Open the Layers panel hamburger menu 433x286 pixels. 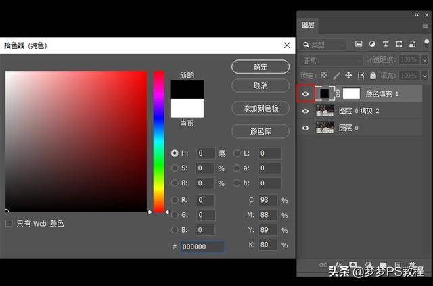pos(426,26)
